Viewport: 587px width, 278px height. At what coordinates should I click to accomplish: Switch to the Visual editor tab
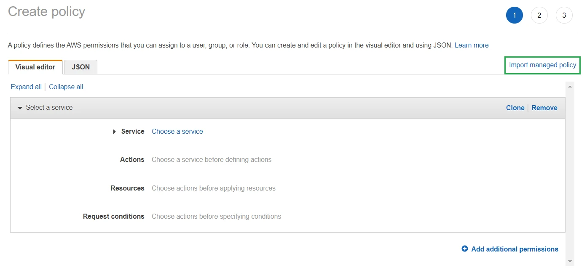tap(35, 67)
